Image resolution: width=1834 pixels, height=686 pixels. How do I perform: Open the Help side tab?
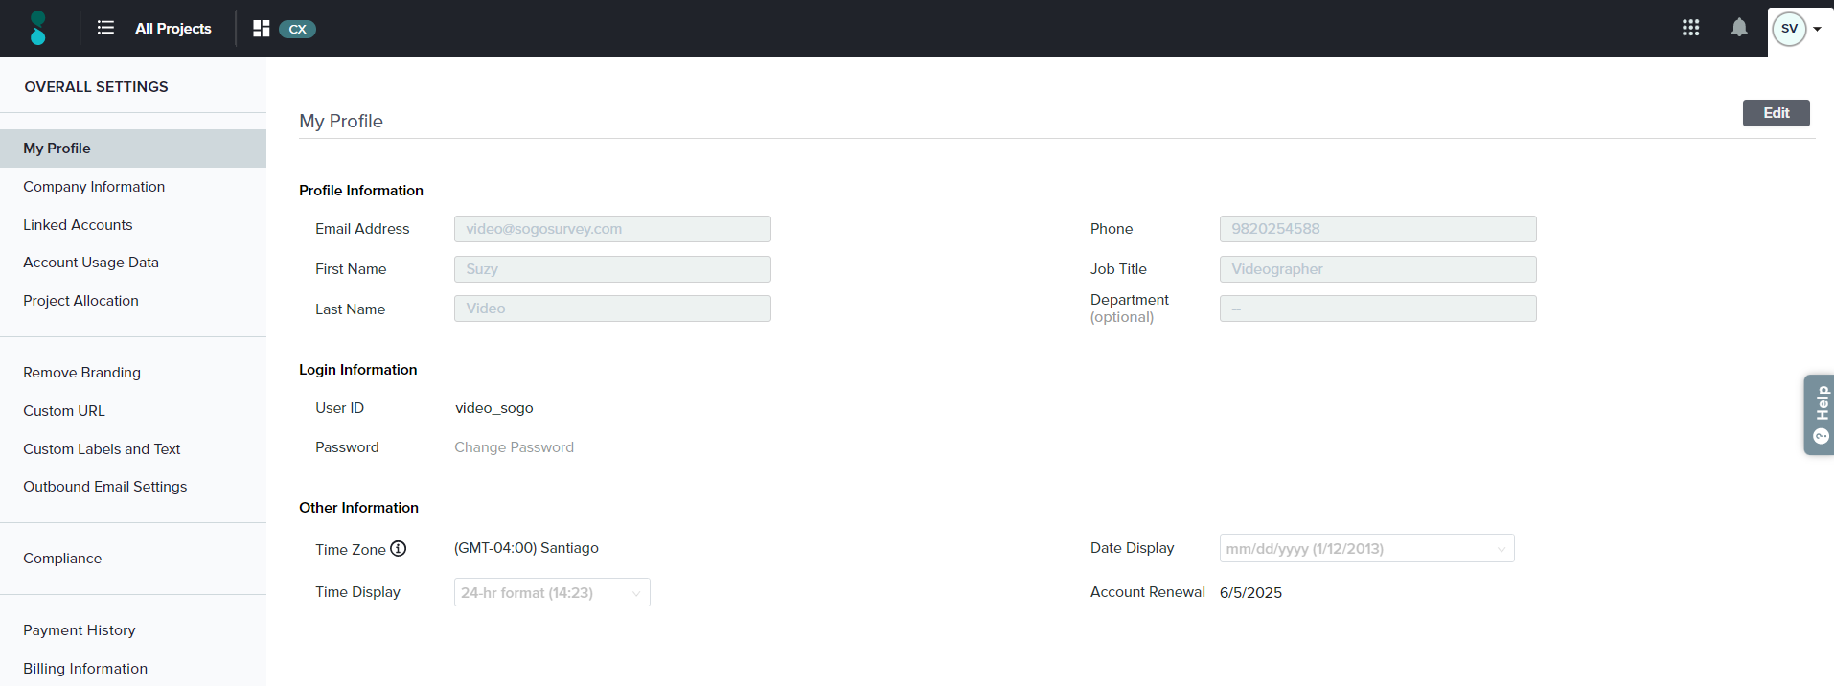pos(1820,414)
